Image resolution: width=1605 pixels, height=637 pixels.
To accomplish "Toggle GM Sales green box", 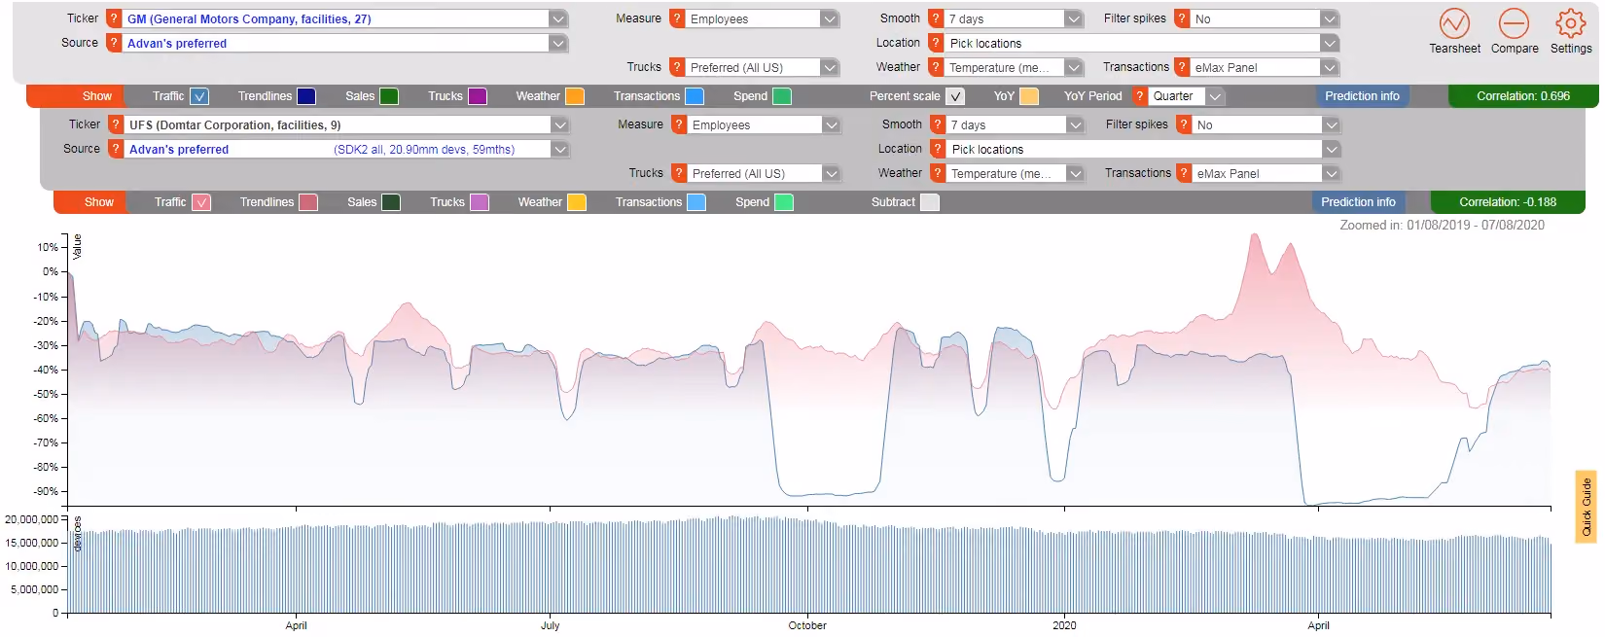I will [x=389, y=96].
